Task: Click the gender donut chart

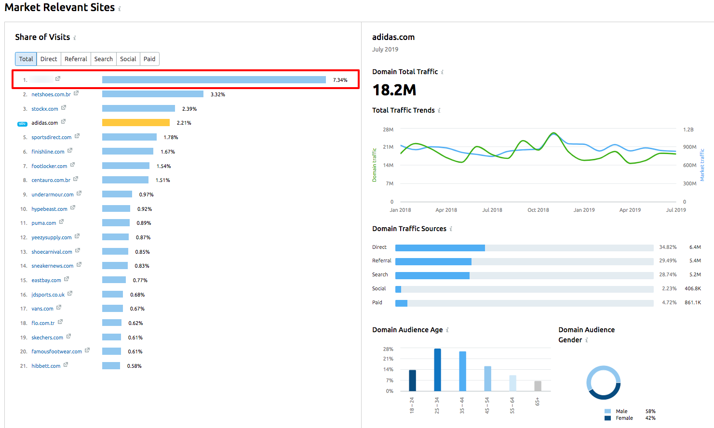Action: [x=604, y=383]
